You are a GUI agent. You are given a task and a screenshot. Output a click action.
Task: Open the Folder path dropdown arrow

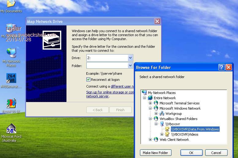click(x=130, y=66)
